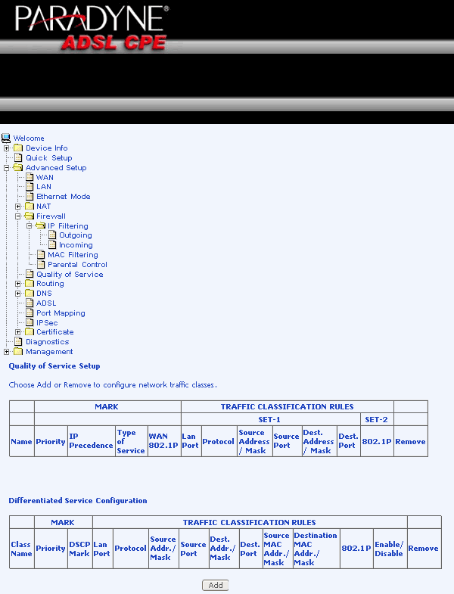
Task: Select the IP Filtering link
Action: [68, 226]
